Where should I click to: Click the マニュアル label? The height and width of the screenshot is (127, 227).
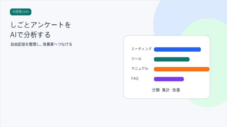point(139,68)
